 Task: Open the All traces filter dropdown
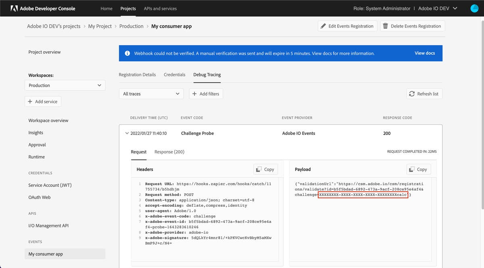pyautogui.click(x=151, y=94)
